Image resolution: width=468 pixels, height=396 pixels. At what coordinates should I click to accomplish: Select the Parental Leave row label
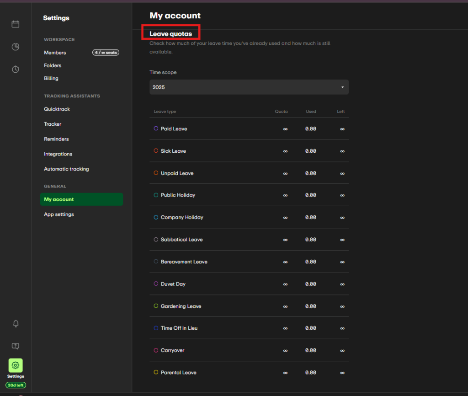coord(179,372)
